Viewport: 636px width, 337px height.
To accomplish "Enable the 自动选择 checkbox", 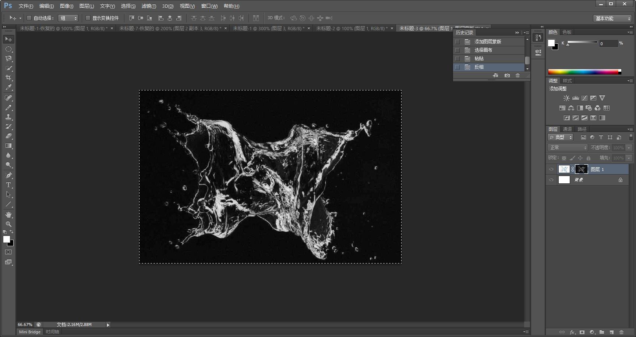I will click(x=29, y=18).
